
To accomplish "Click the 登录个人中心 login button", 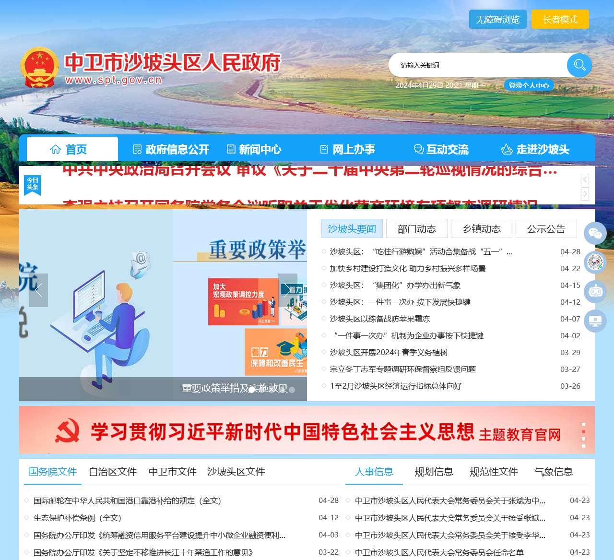I will 529,85.
